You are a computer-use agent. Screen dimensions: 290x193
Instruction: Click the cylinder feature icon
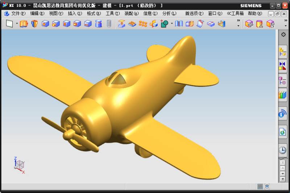click(x=98, y=24)
